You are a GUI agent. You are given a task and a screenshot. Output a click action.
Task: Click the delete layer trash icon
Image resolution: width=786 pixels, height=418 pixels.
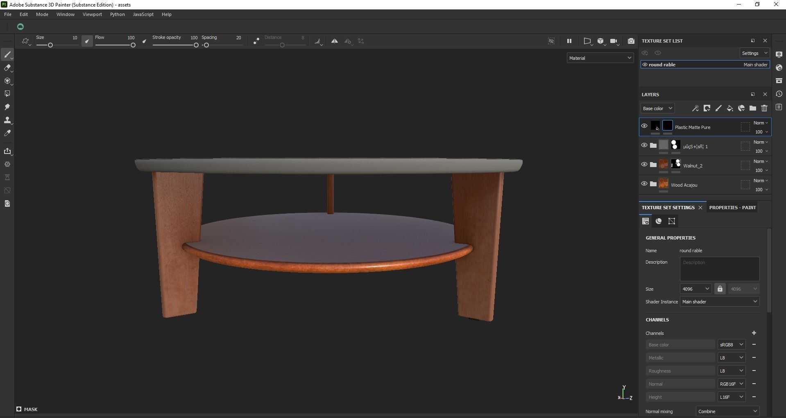[764, 108]
